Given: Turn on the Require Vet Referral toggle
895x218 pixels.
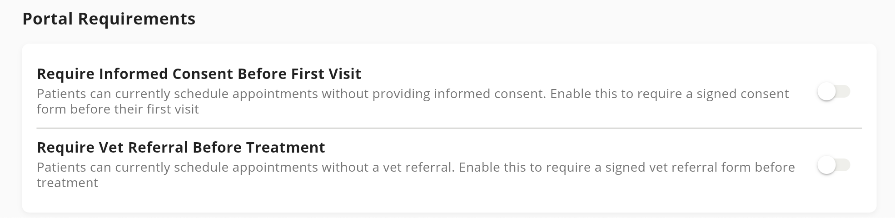Looking at the screenshot, I should point(833,165).
